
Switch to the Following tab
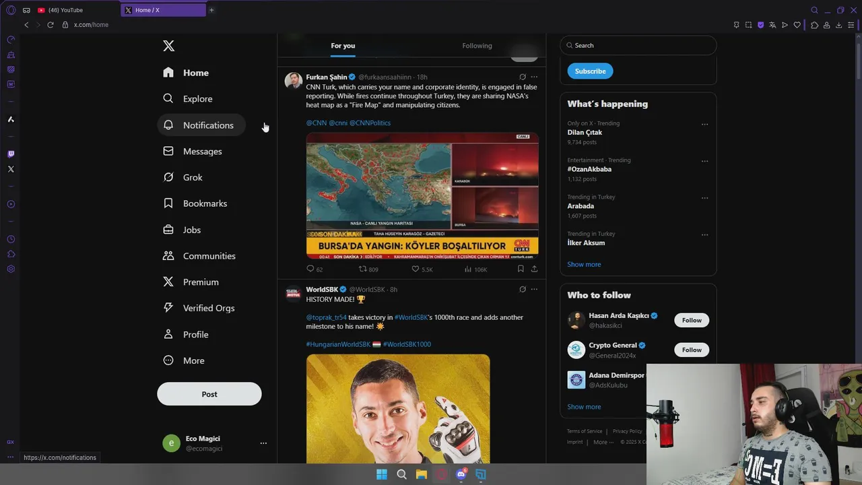(477, 46)
